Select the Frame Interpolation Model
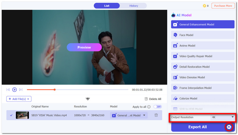 pyautogui.click(x=203, y=88)
